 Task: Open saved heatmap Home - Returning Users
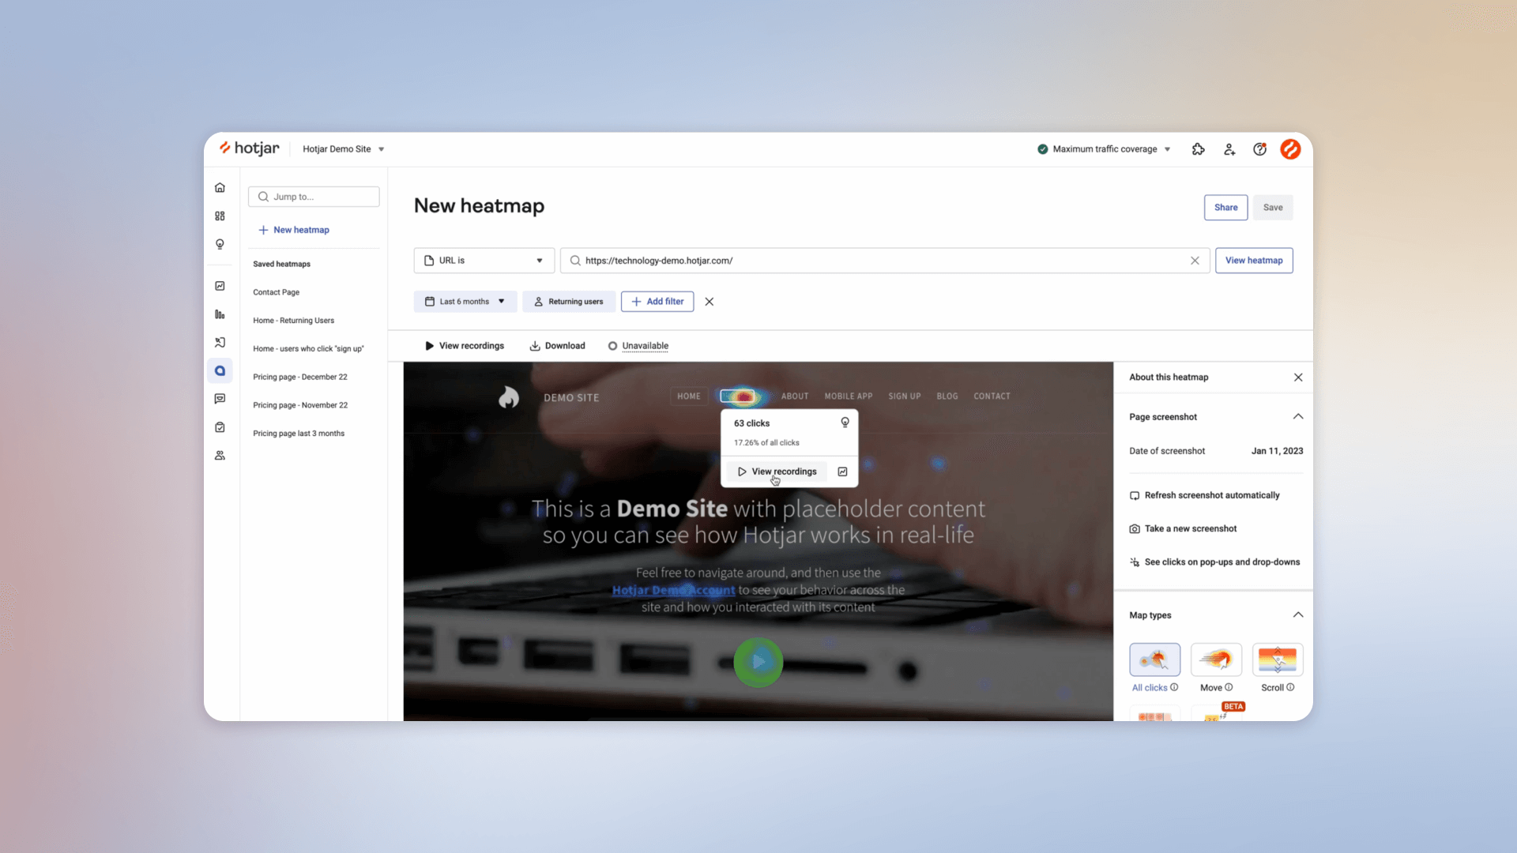point(293,321)
